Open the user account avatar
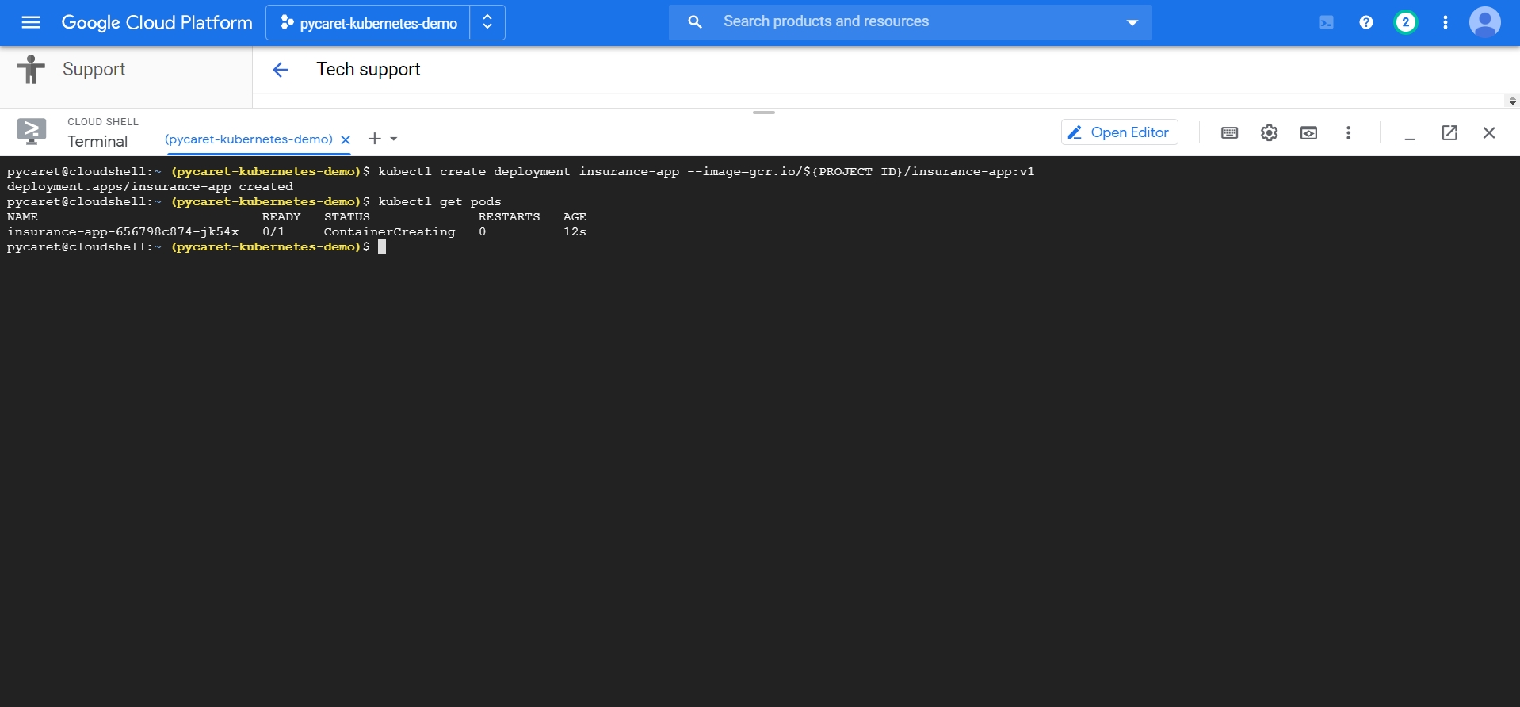The image size is (1520, 707). click(x=1484, y=22)
